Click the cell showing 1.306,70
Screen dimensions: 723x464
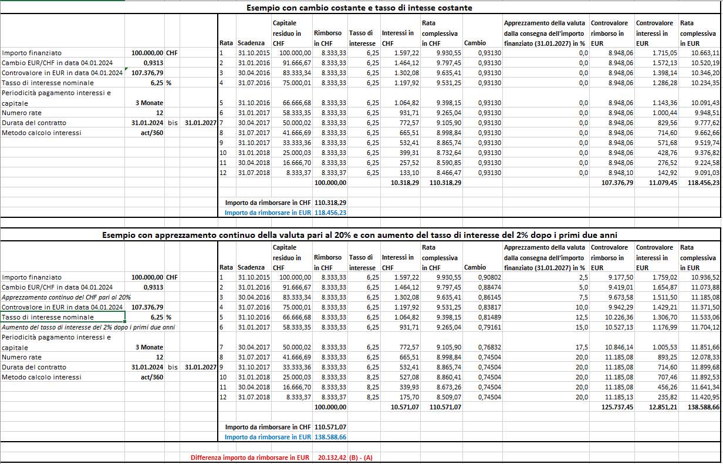656,317
